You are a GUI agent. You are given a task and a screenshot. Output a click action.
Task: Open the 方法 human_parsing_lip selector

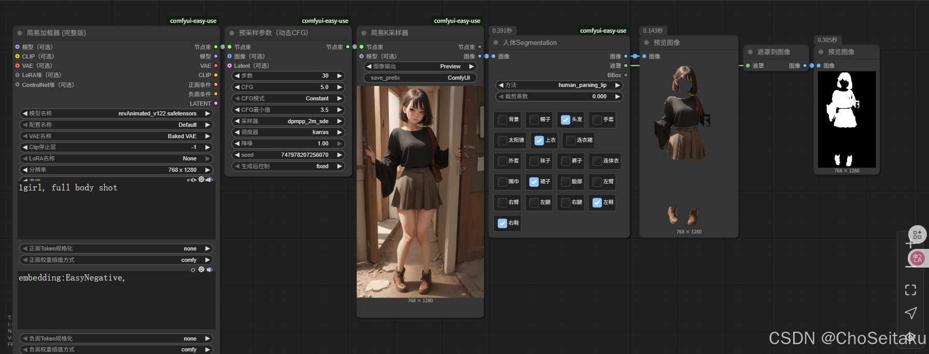coord(559,85)
